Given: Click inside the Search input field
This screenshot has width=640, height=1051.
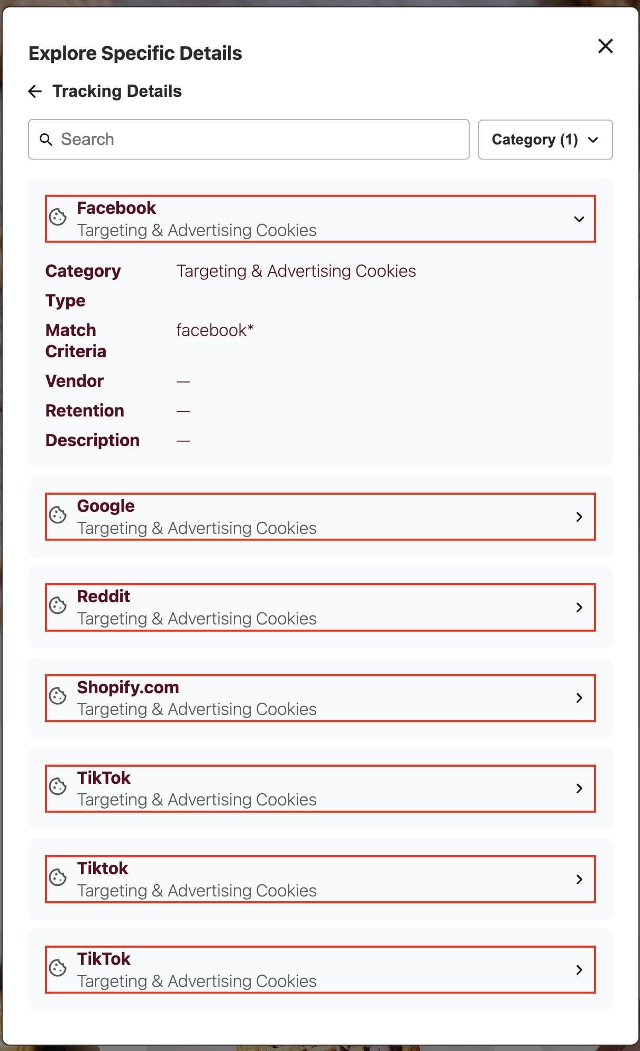Looking at the screenshot, I should pos(249,139).
